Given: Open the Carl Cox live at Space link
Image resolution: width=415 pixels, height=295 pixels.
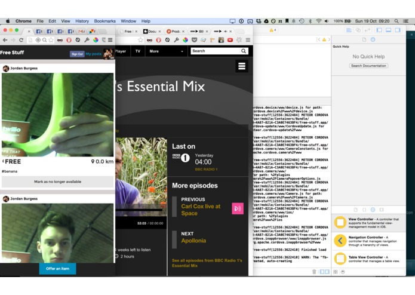Looking at the screenshot, I should pos(201,210).
